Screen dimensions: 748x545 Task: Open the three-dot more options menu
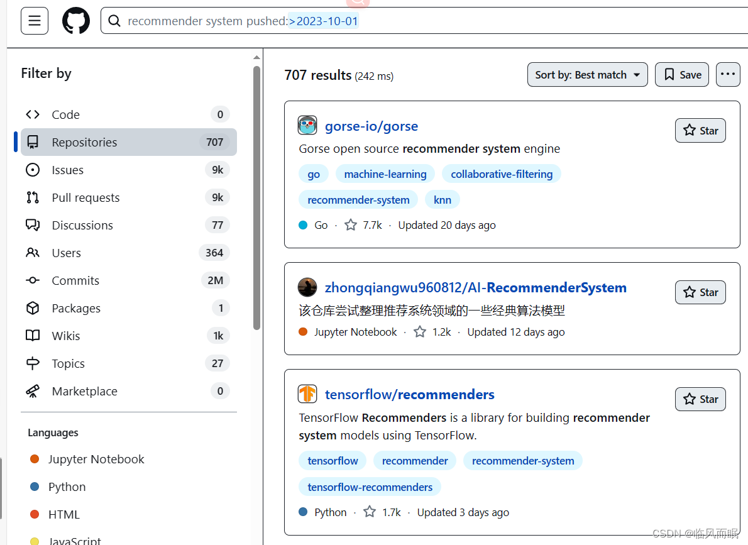coord(728,74)
